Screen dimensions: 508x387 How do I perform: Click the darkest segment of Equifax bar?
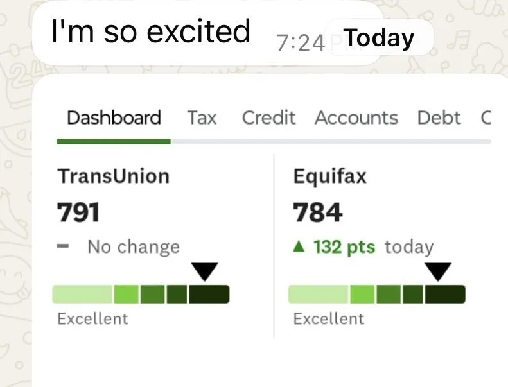pyautogui.click(x=444, y=295)
